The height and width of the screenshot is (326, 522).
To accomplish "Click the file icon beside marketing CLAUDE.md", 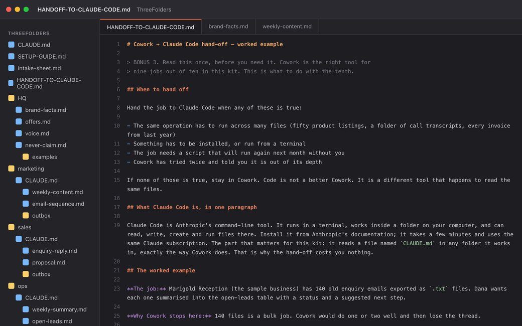I will (19, 180).
